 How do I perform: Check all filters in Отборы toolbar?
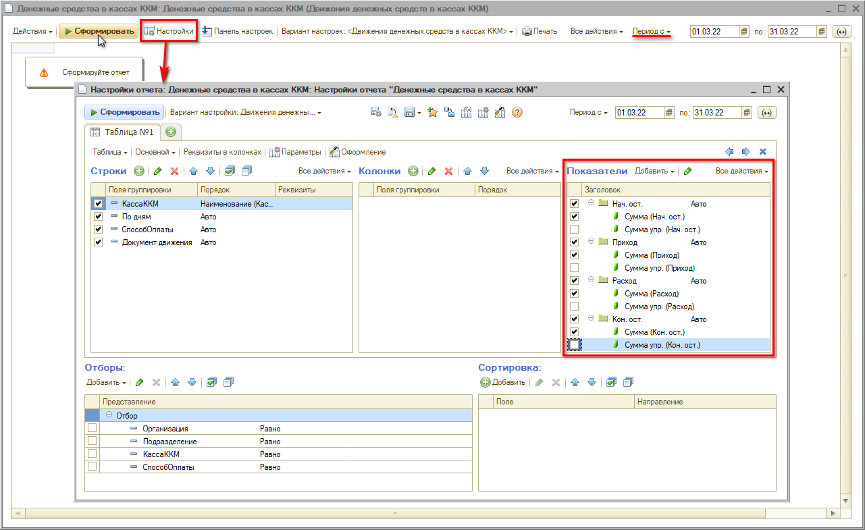(x=211, y=382)
